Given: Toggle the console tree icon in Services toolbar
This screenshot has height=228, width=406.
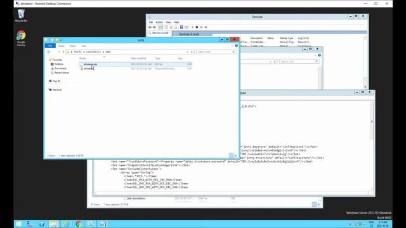Looking at the screenshot, I should click(160, 27).
